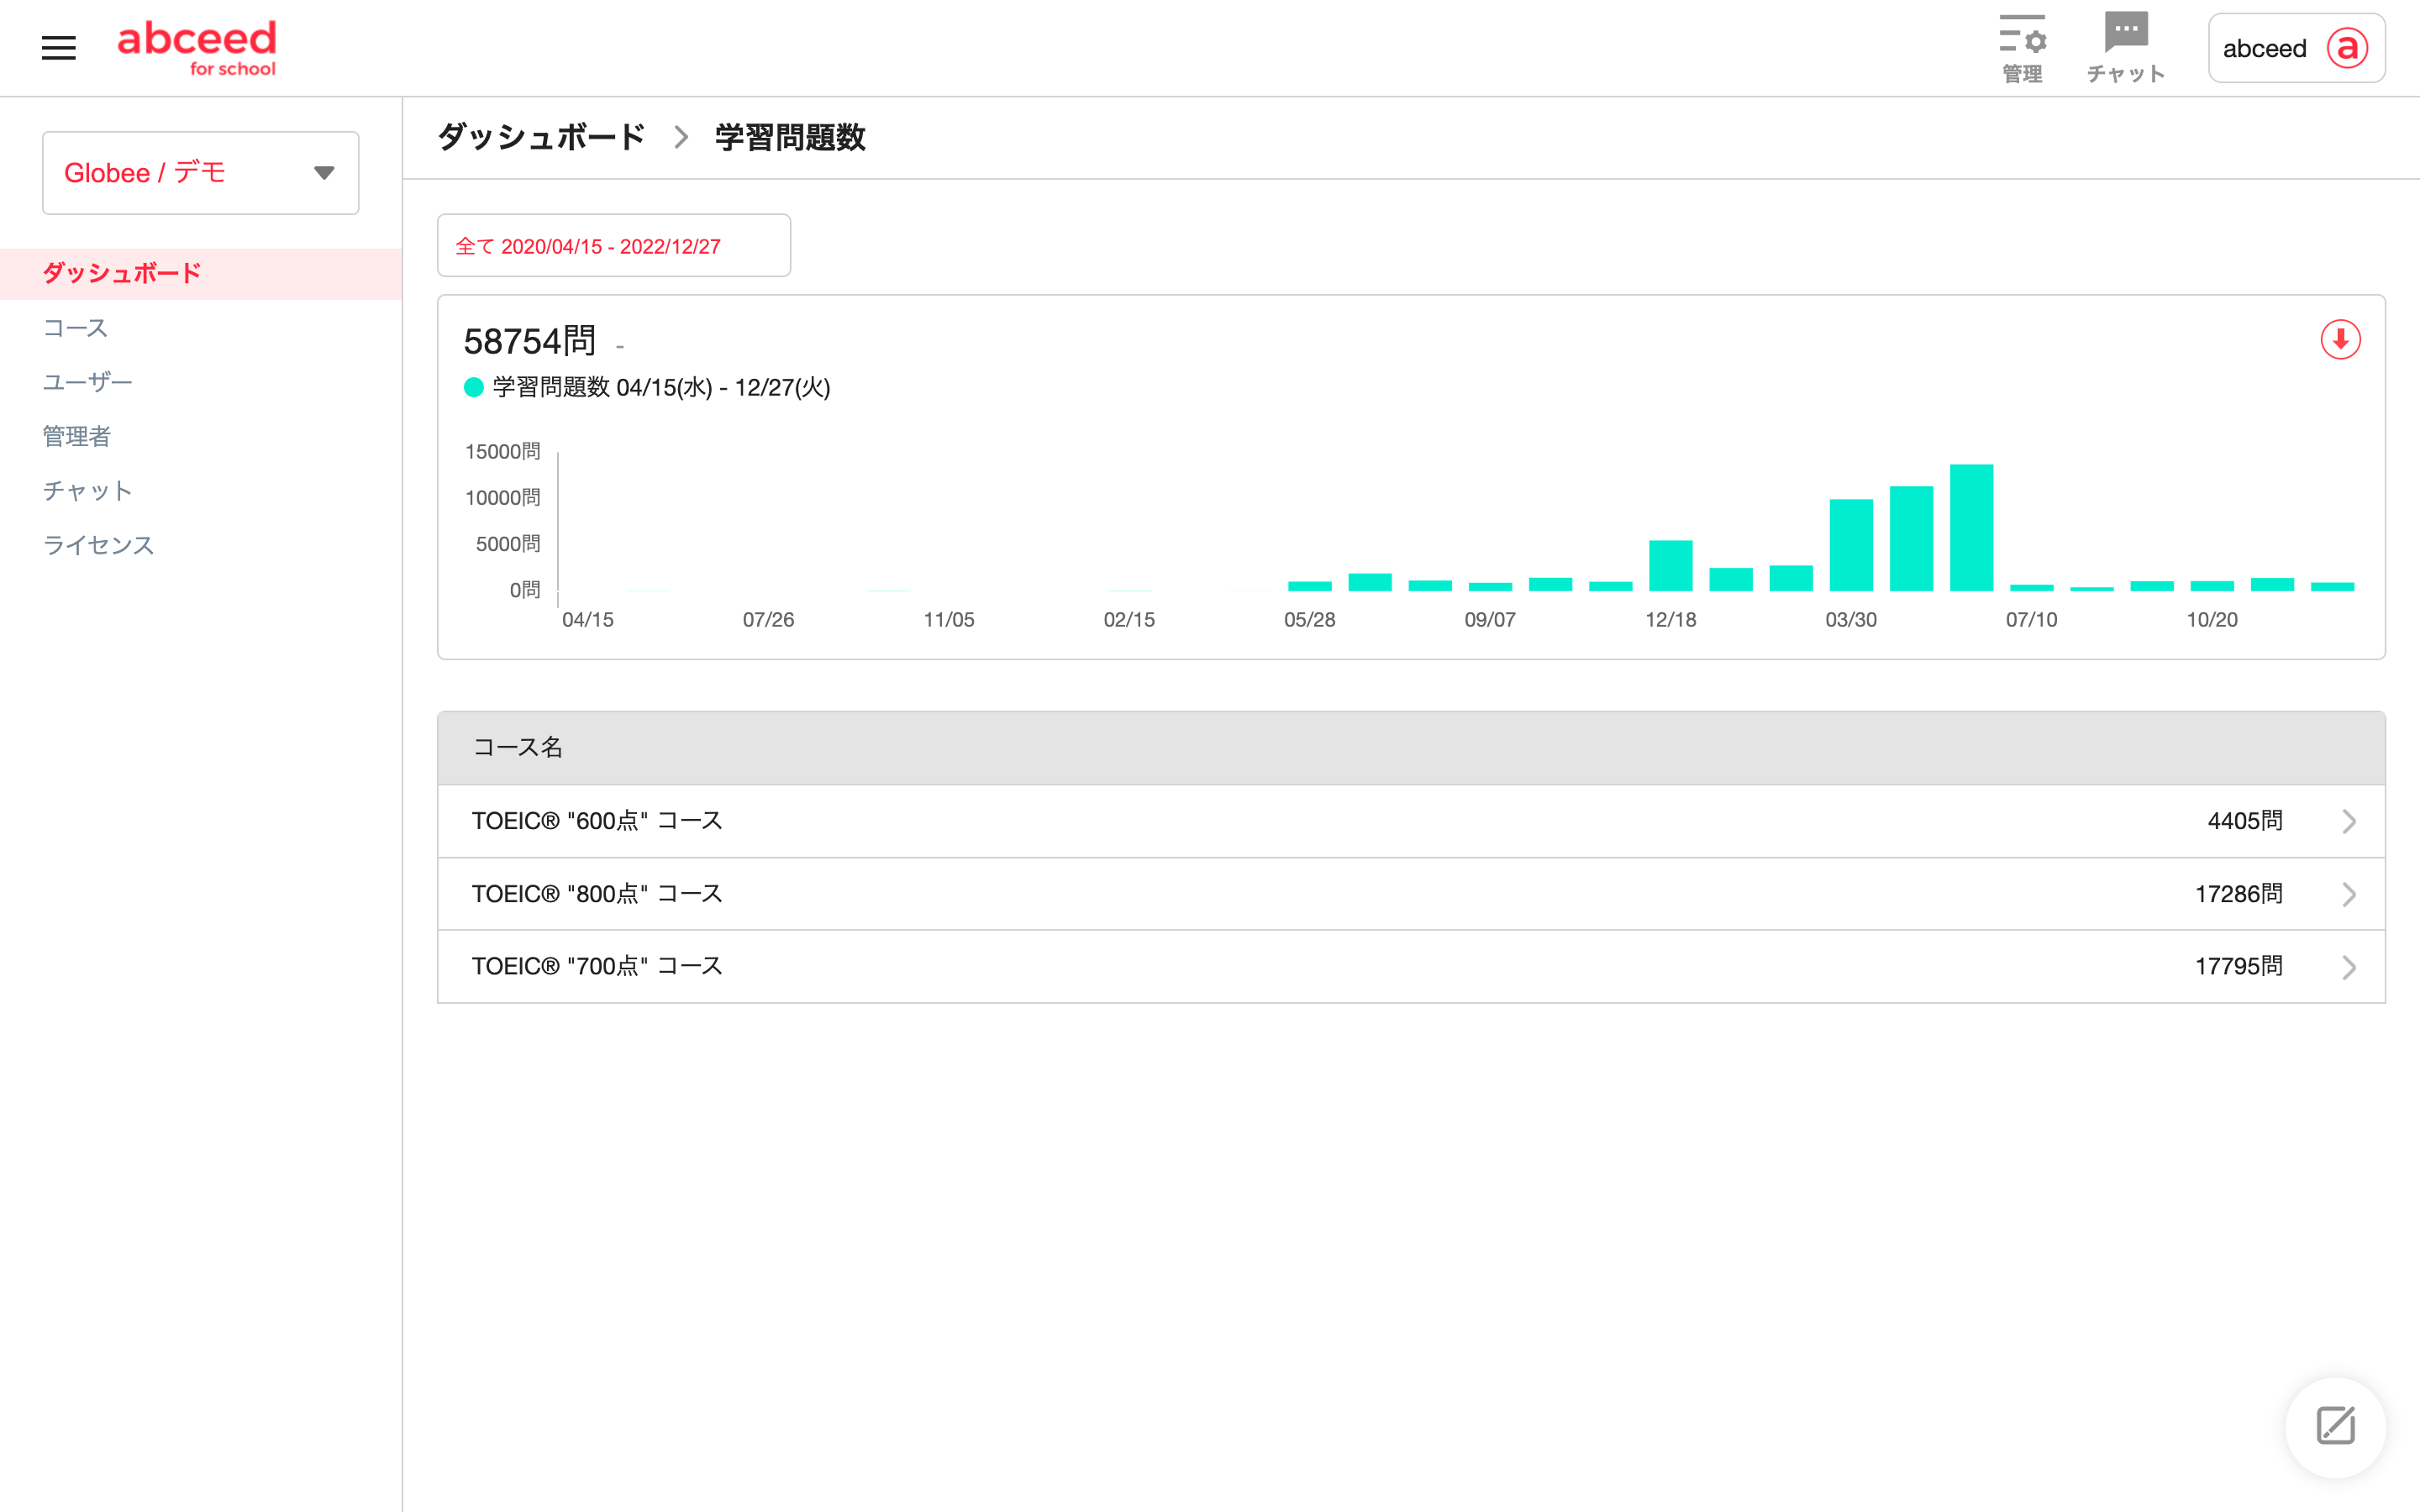Click the abceed for school logo
Image resolution: width=2420 pixels, height=1512 pixels.
click(x=197, y=48)
